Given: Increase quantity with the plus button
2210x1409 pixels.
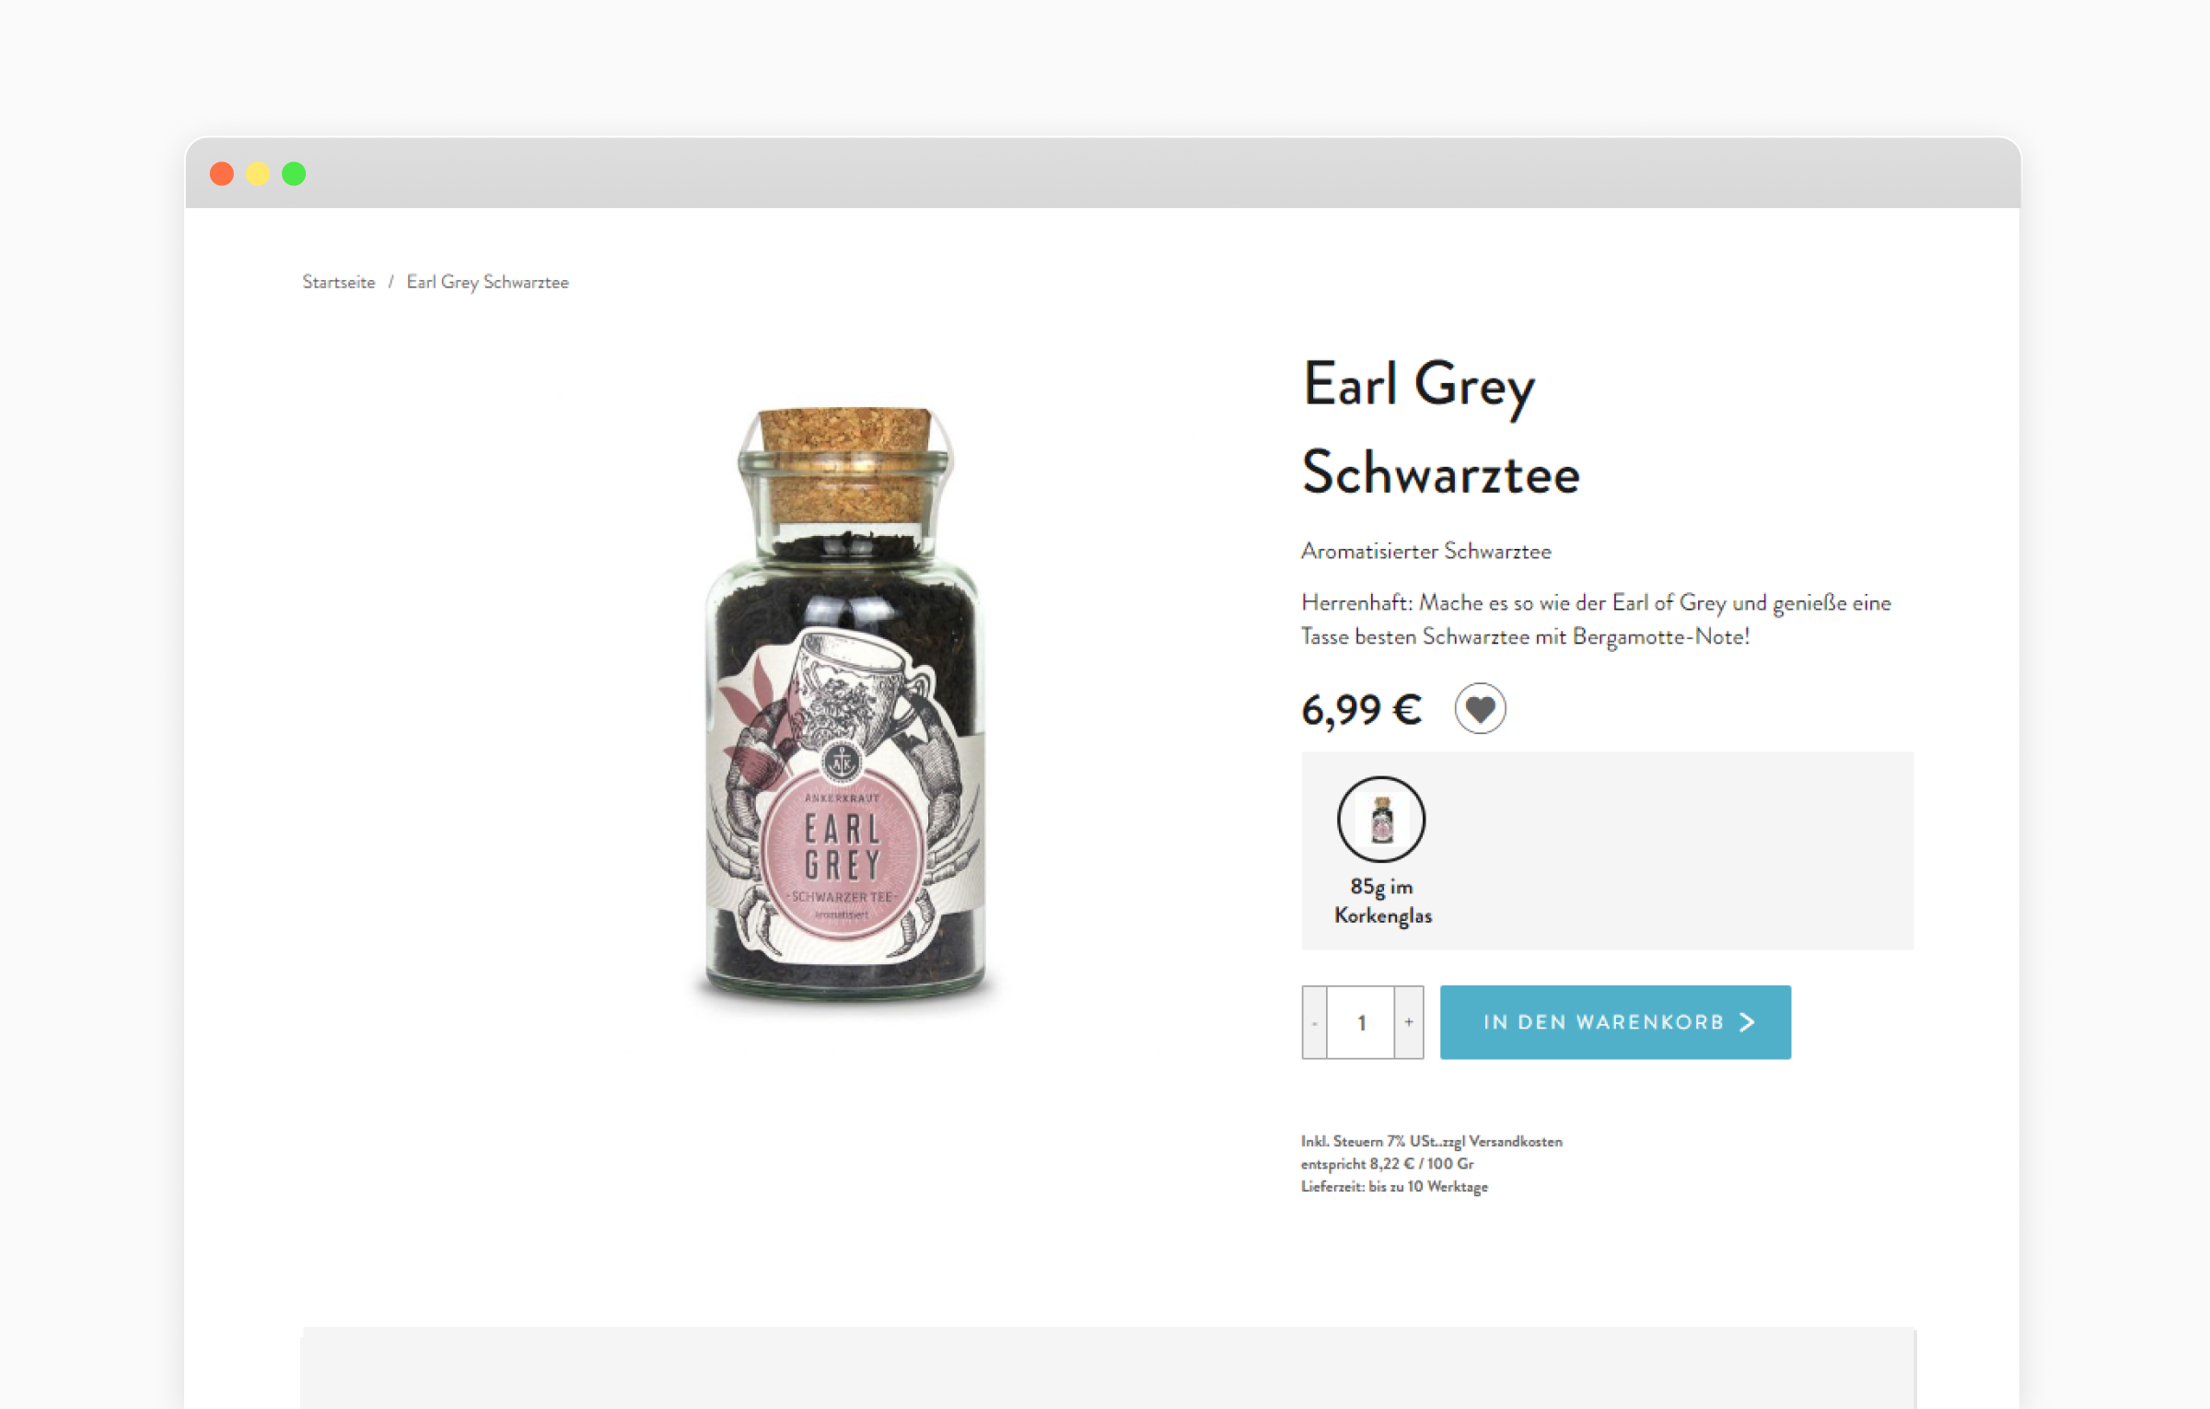Looking at the screenshot, I should (x=1409, y=1022).
